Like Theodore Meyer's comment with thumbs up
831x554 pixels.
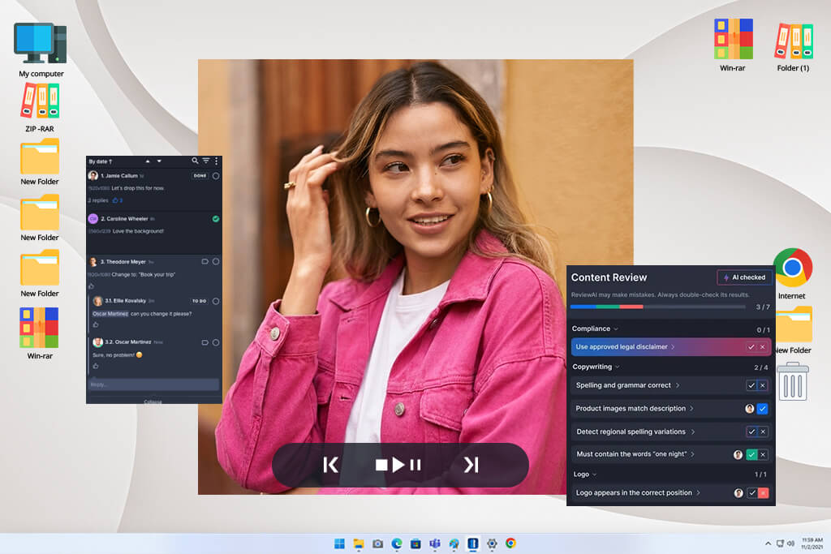pyautogui.click(x=91, y=286)
